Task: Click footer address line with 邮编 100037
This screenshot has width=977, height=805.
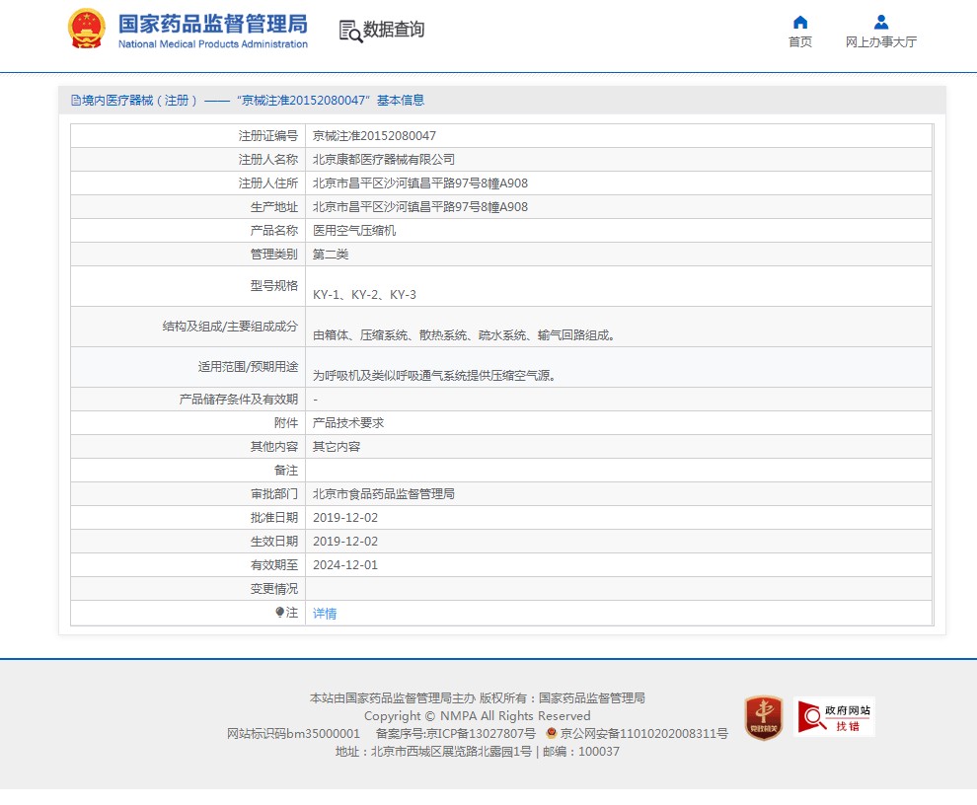Action: click(478, 752)
